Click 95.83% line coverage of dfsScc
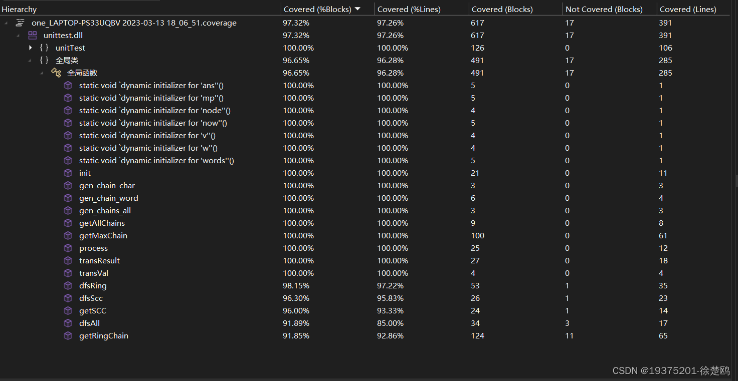Screen dimensions: 738x381 (x=390, y=298)
